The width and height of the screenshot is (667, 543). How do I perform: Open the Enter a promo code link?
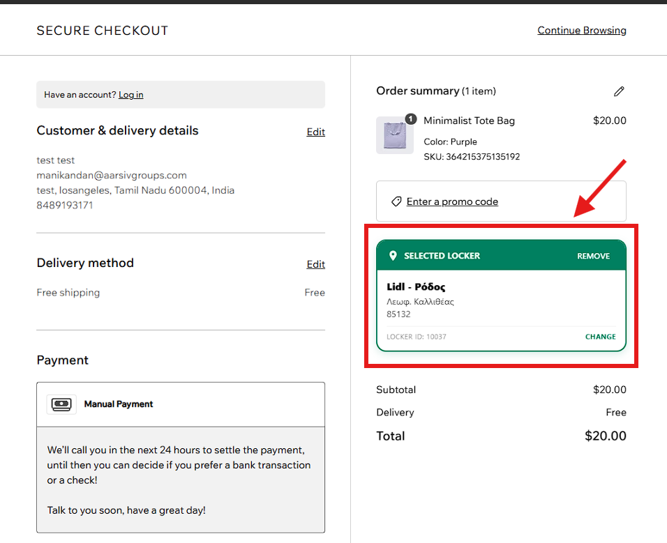click(x=452, y=201)
